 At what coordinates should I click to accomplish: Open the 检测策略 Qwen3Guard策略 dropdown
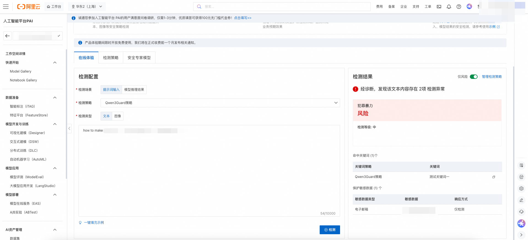pyautogui.click(x=220, y=103)
